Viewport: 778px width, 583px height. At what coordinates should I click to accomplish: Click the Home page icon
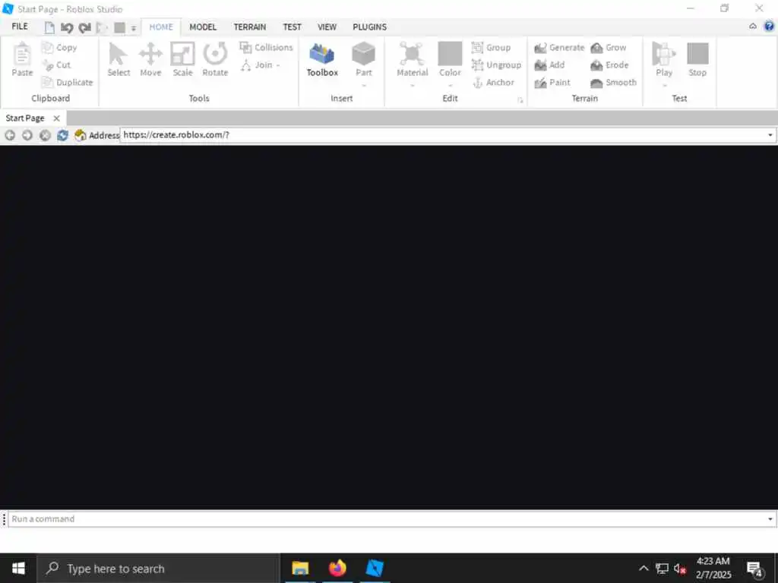pyautogui.click(x=80, y=135)
